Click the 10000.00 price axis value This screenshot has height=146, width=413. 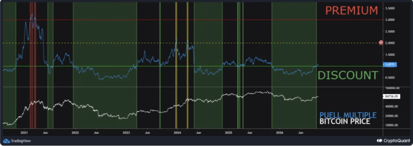(391, 125)
